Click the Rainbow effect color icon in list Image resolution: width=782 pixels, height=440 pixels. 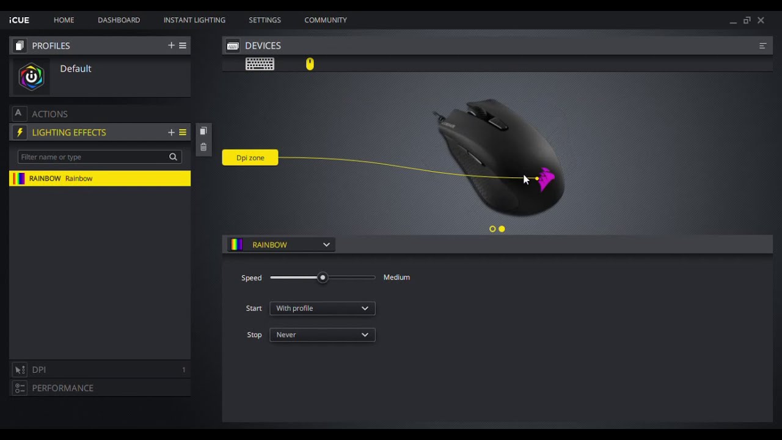[x=20, y=178]
